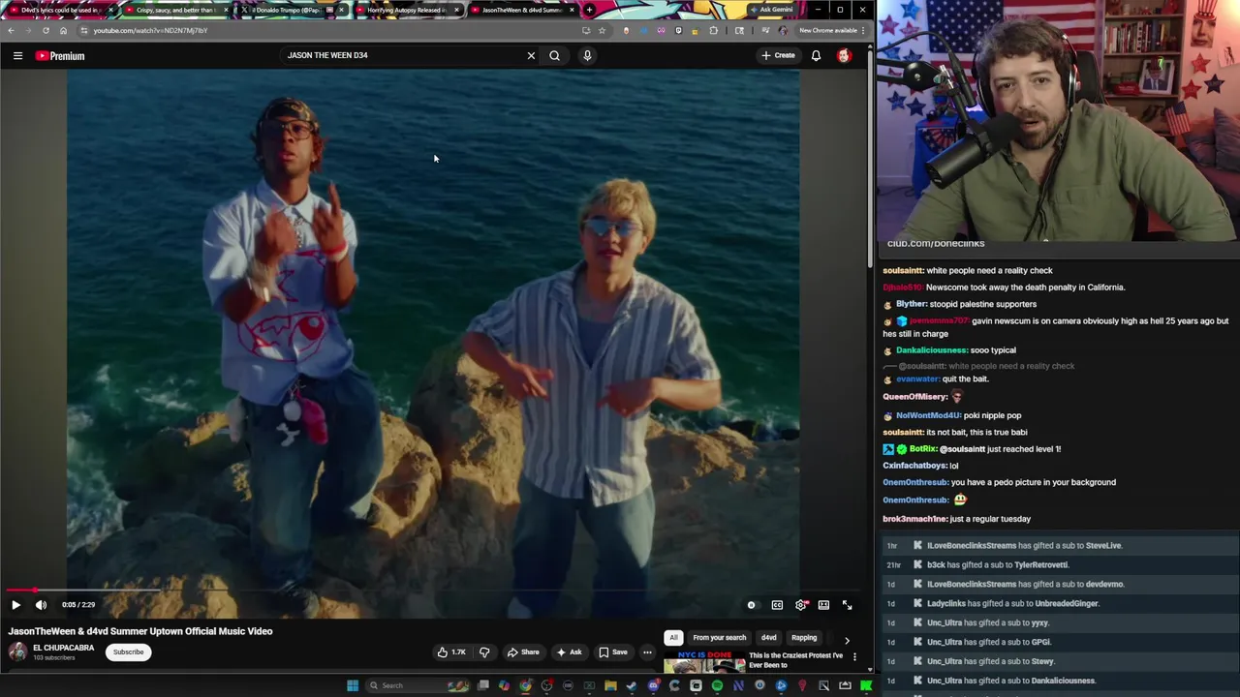1240x697 pixels.
Task: Open YouTube notifications bell
Action: click(816, 55)
